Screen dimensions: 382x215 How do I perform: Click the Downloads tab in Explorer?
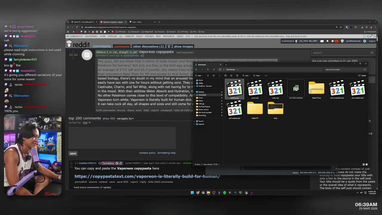point(208,64)
